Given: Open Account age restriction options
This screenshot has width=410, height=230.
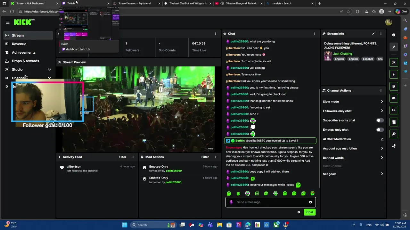Looking at the screenshot, I should pos(353,148).
